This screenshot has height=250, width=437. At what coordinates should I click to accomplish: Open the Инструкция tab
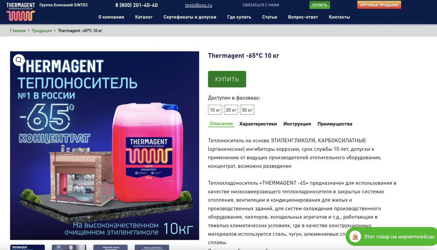click(297, 124)
